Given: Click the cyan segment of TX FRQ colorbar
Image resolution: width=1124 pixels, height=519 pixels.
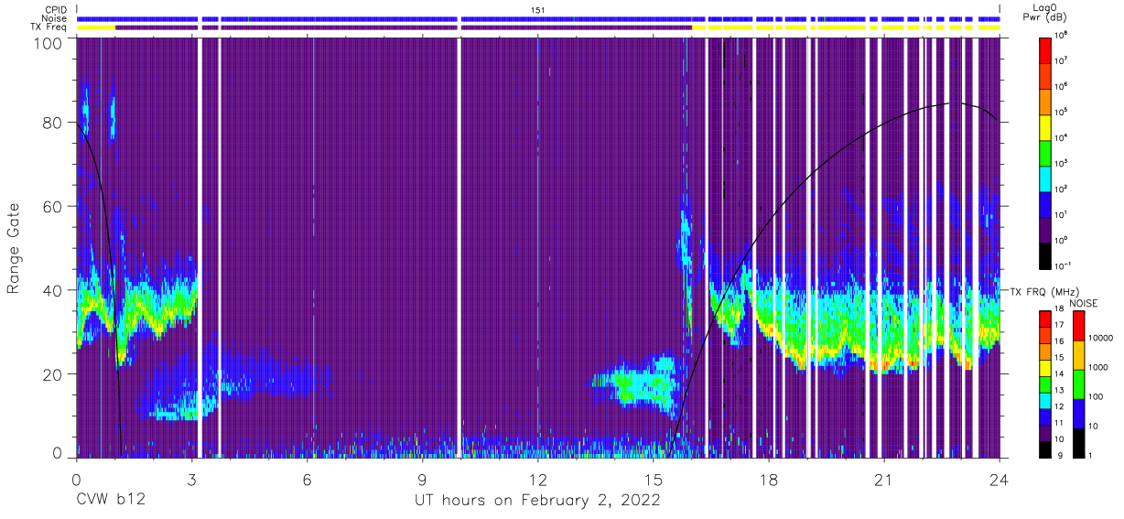Looking at the screenshot, I should click(x=1047, y=399).
